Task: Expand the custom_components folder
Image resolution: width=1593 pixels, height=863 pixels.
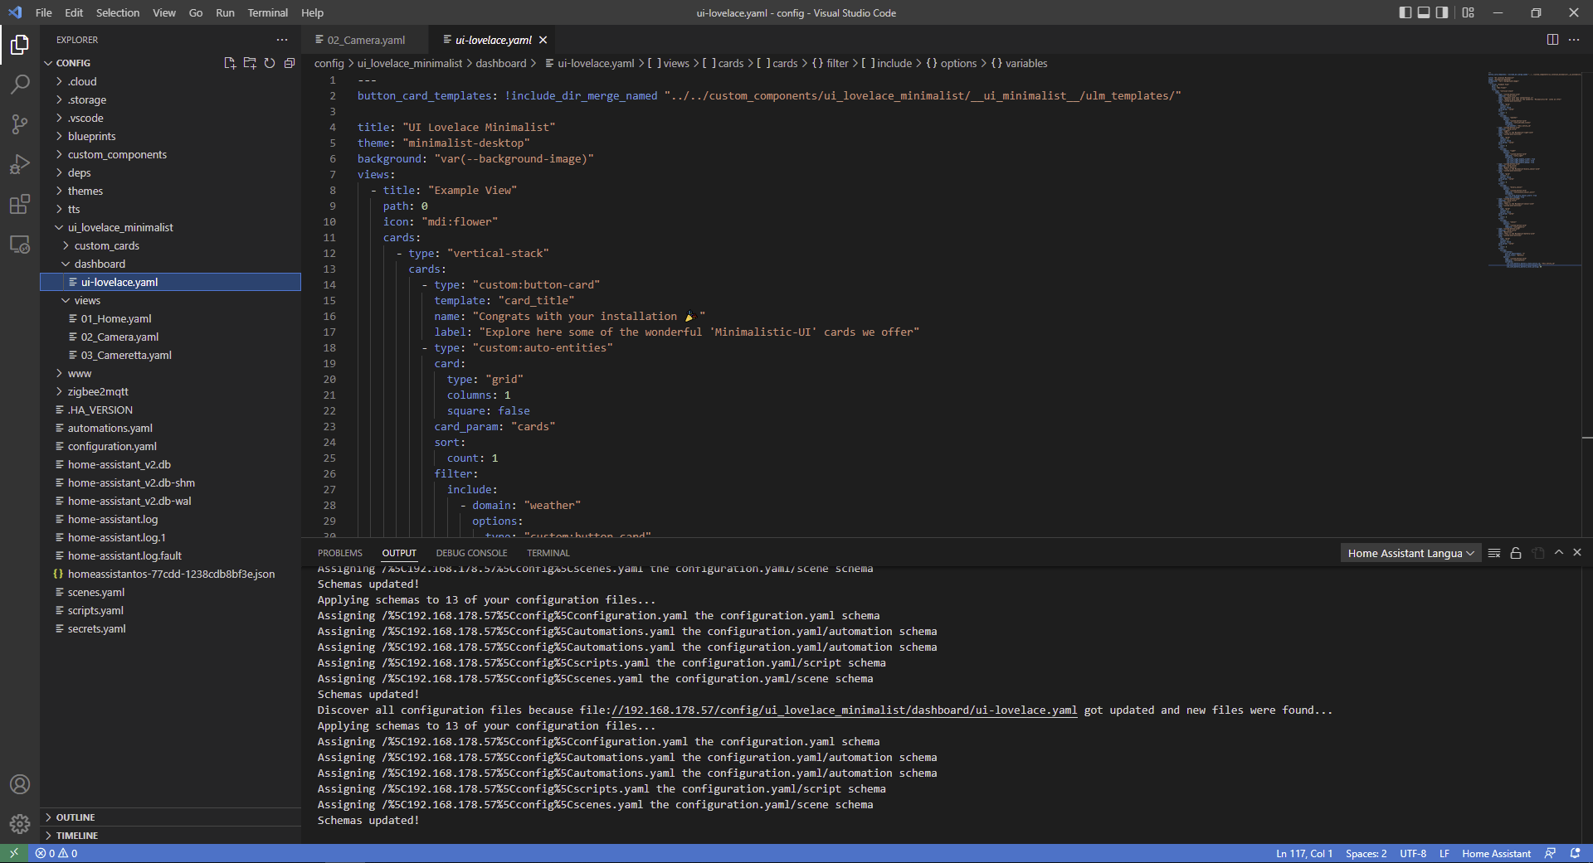Action: 117,154
